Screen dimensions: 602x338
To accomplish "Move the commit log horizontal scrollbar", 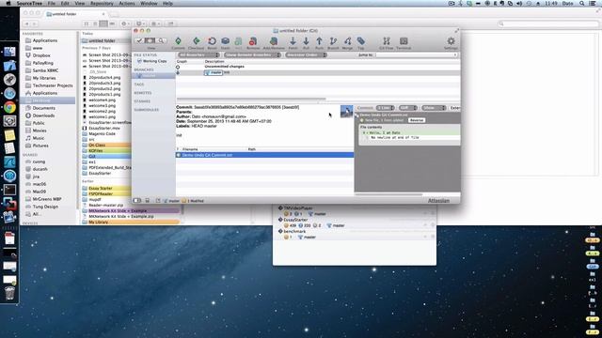I will tap(251, 99).
